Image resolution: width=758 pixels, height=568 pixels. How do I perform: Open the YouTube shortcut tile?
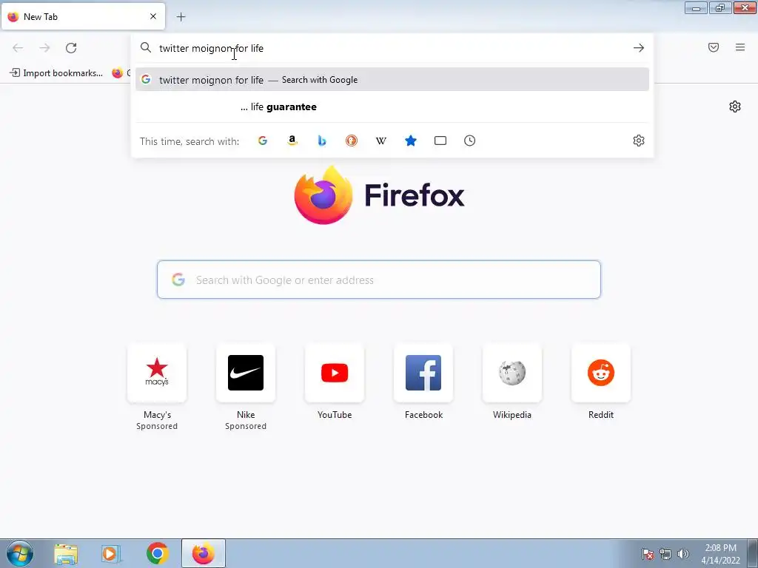pos(335,373)
